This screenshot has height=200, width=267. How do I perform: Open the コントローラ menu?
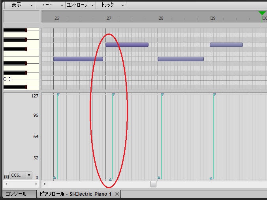click(x=81, y=5)
